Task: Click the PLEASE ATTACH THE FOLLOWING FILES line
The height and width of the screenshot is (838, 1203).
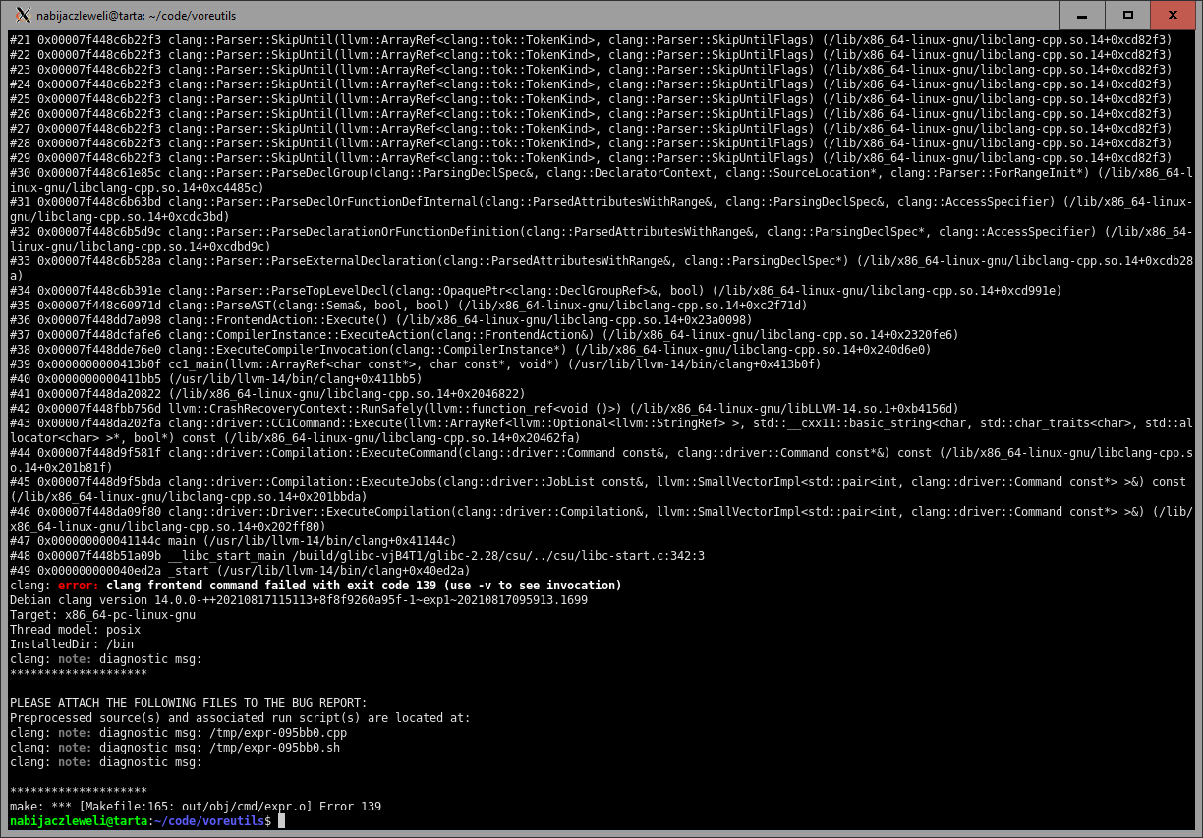Action: coord(188,703)
